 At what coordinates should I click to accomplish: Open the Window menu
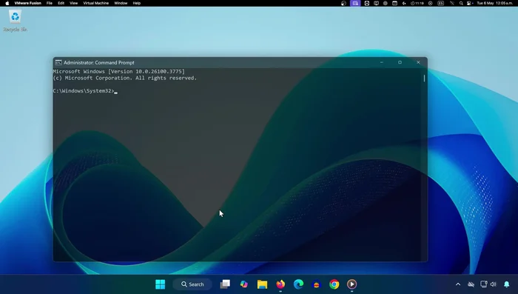(x=121, y=3)
